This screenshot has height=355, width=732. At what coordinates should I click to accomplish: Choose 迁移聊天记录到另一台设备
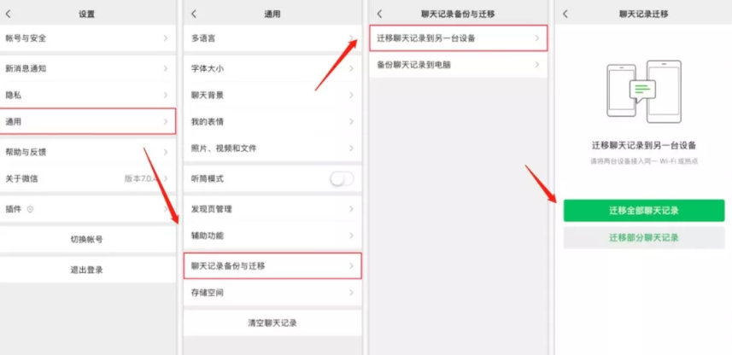point(458,38)
